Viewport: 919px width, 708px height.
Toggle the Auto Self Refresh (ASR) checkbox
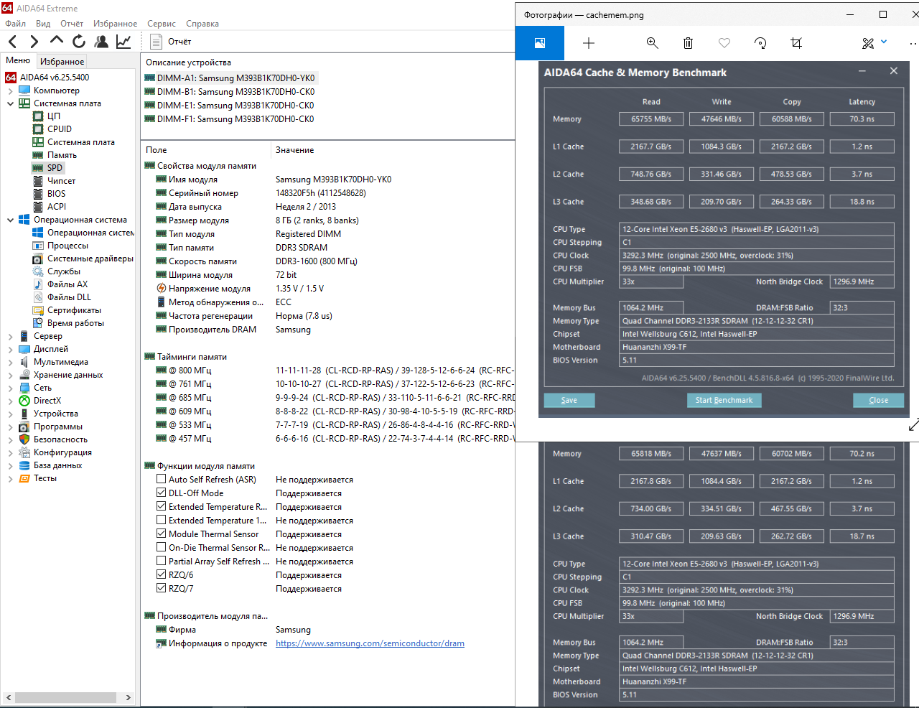[162, 479]
